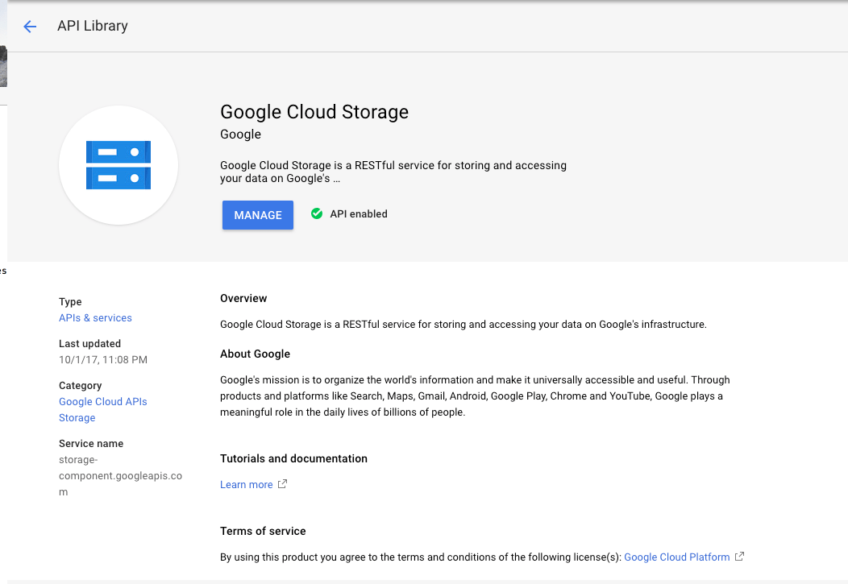This screenshot has height=584, width=848.
Task: Click the API enabled status text
Action: tap(359, 214)
